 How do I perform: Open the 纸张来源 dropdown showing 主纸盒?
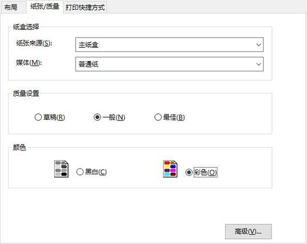[x=169, y=44]
